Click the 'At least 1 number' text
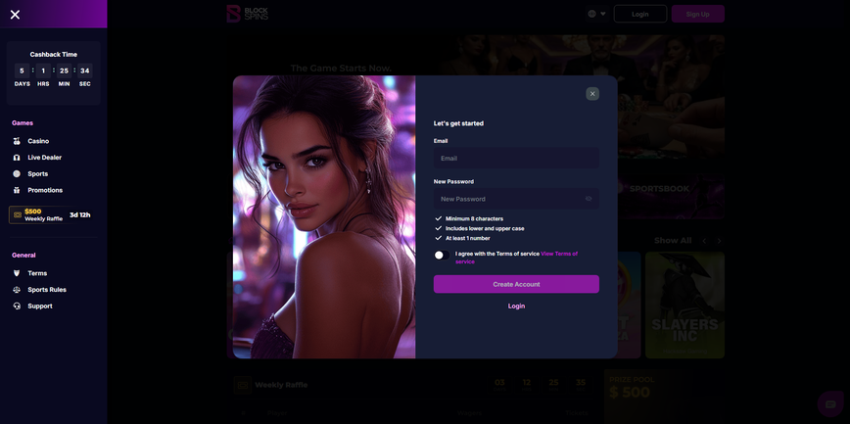This screenshot has width=850, height=424. pyautogui.click(x=468, y=239)
